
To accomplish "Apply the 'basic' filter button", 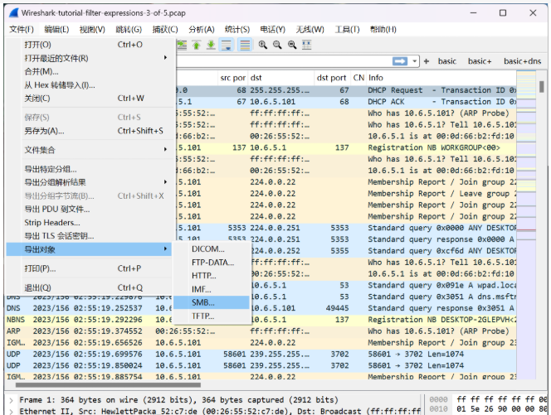I will point(447,61).
